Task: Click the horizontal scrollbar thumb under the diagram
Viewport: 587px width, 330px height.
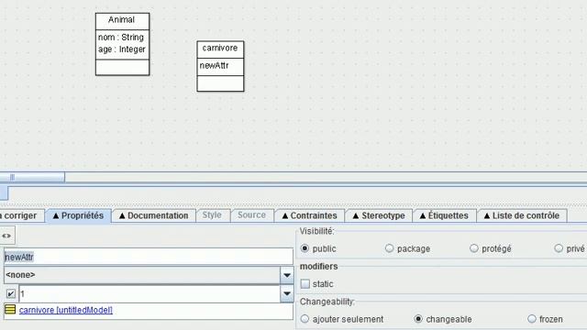Action: 32,177
